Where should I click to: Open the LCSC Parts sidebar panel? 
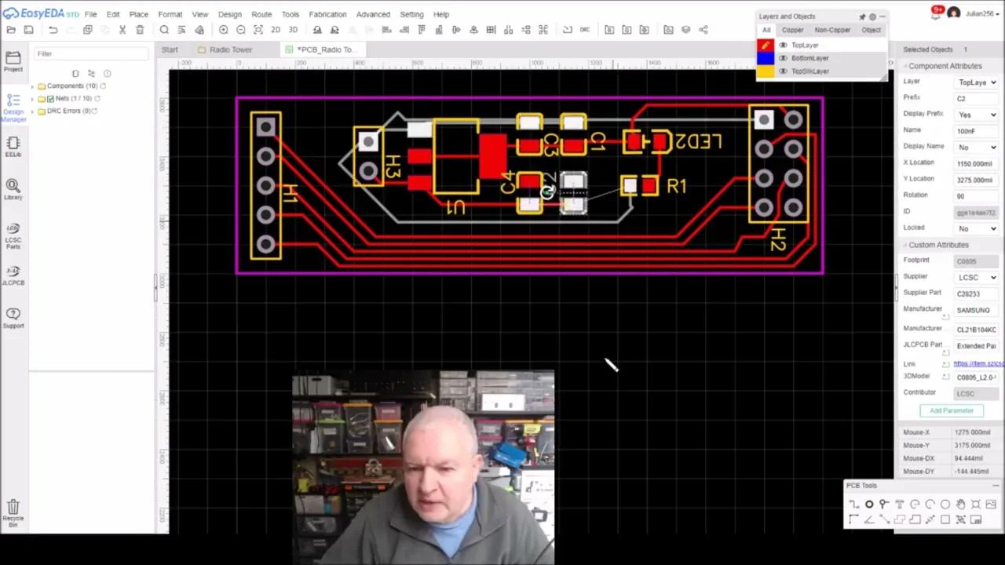click(x=13, y=236)
